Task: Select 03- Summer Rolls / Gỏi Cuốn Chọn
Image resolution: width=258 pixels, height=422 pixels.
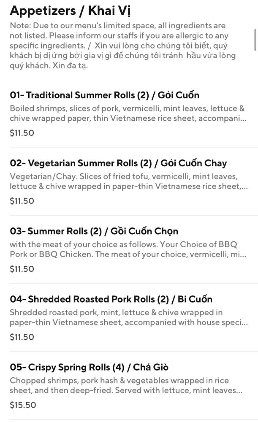Action: pos(94,231)
